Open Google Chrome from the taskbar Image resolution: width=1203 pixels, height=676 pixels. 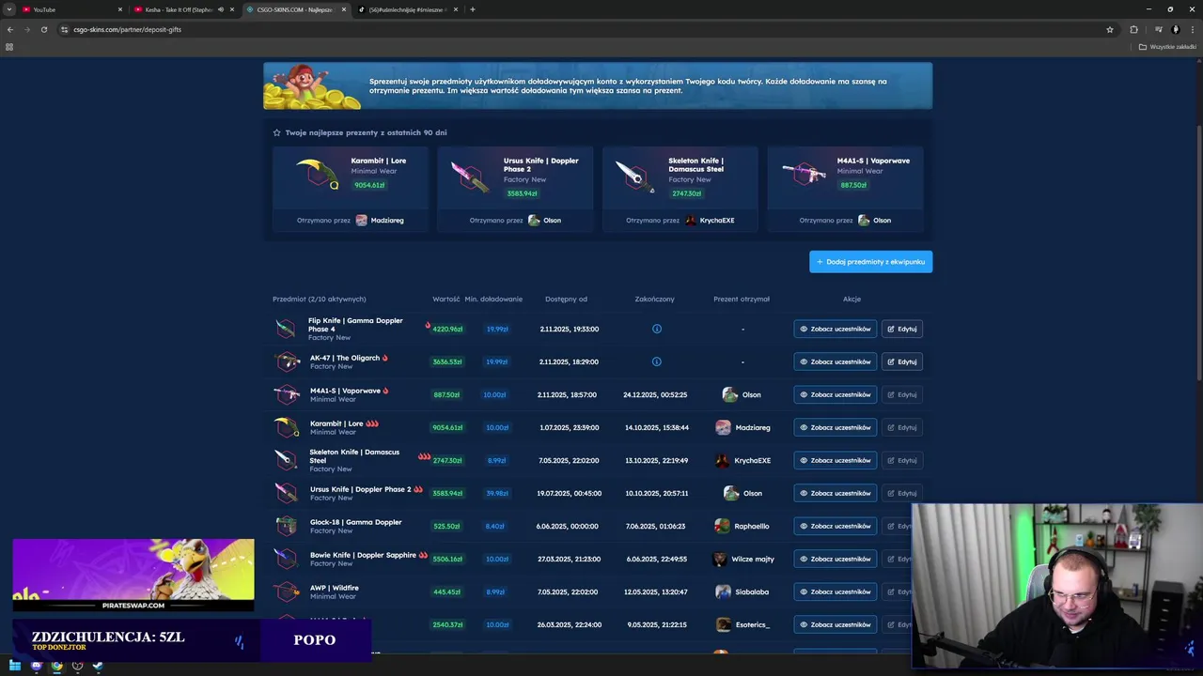56,666
